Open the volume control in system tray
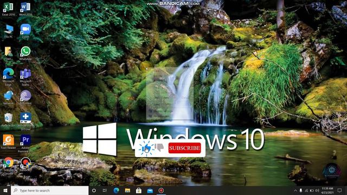This screenshot has height=195, width=347. [317, 190]
